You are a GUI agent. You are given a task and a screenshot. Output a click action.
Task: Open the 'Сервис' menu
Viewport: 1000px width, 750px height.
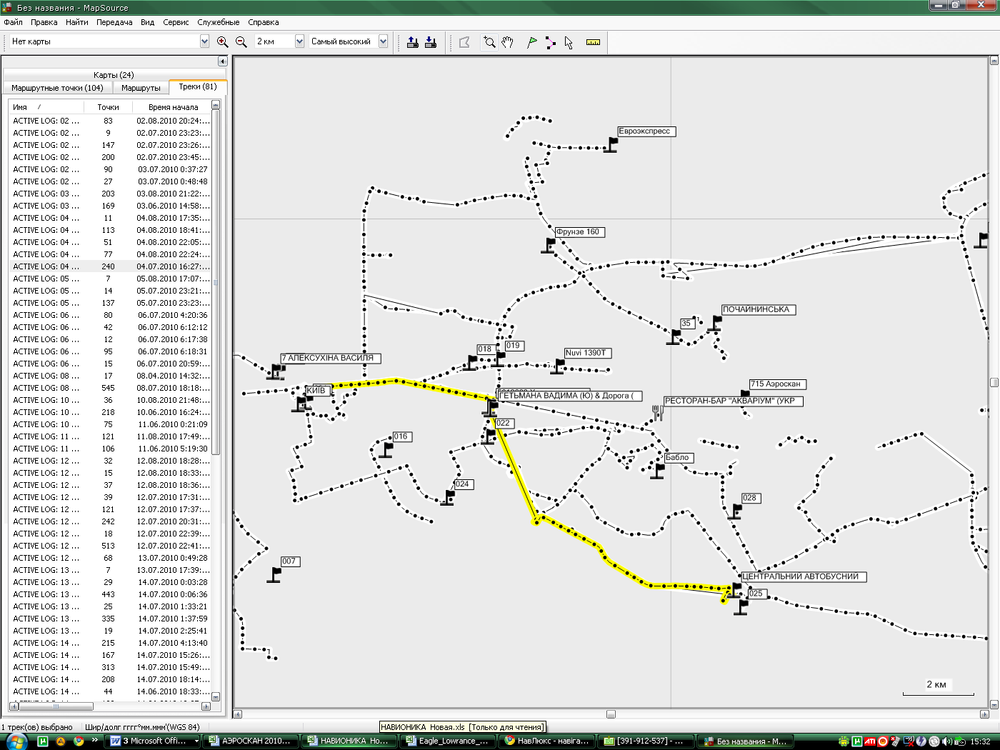(176, 22)
